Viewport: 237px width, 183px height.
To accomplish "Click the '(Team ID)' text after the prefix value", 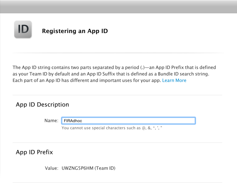I will pyautogui.click(x=105, y=168).
